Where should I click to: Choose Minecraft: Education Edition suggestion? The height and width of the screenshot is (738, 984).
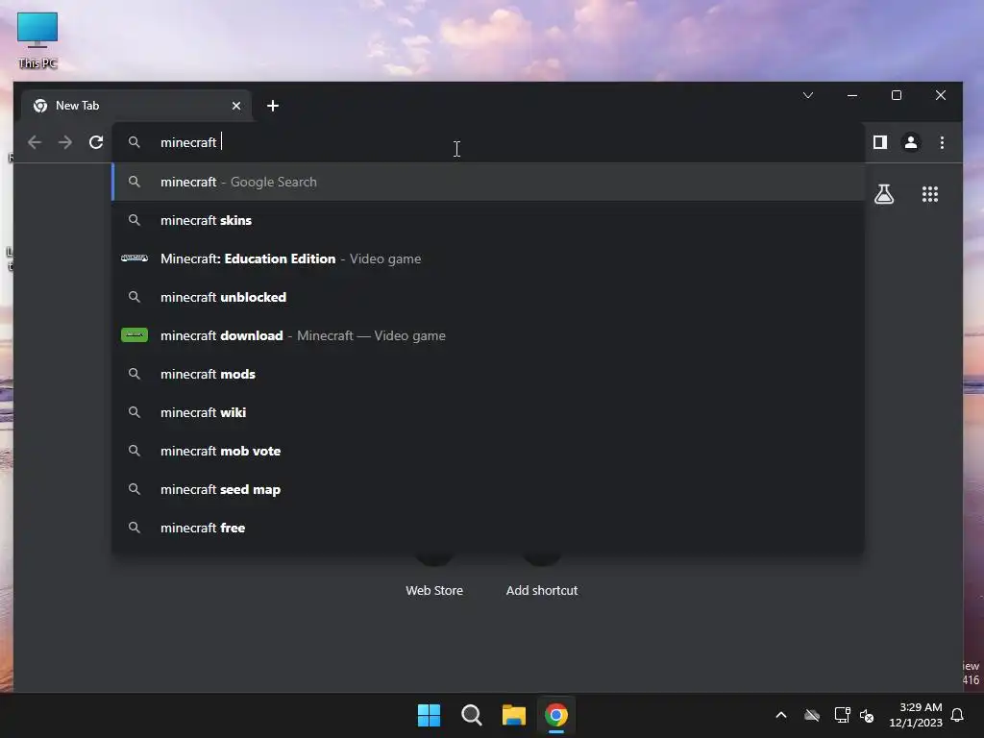[488, 258]
